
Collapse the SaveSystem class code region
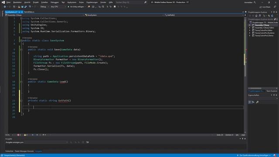[21, 41]
